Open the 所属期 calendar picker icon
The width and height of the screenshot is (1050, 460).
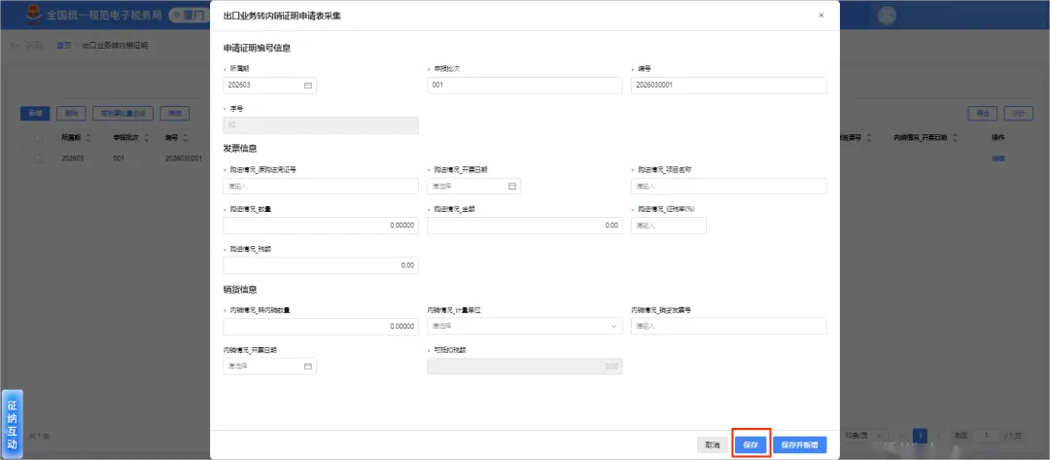tap(308, 86)
